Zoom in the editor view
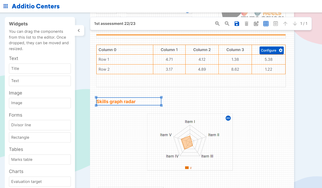Viewport: 322px width, 188px height. click(x=217, y=24)
